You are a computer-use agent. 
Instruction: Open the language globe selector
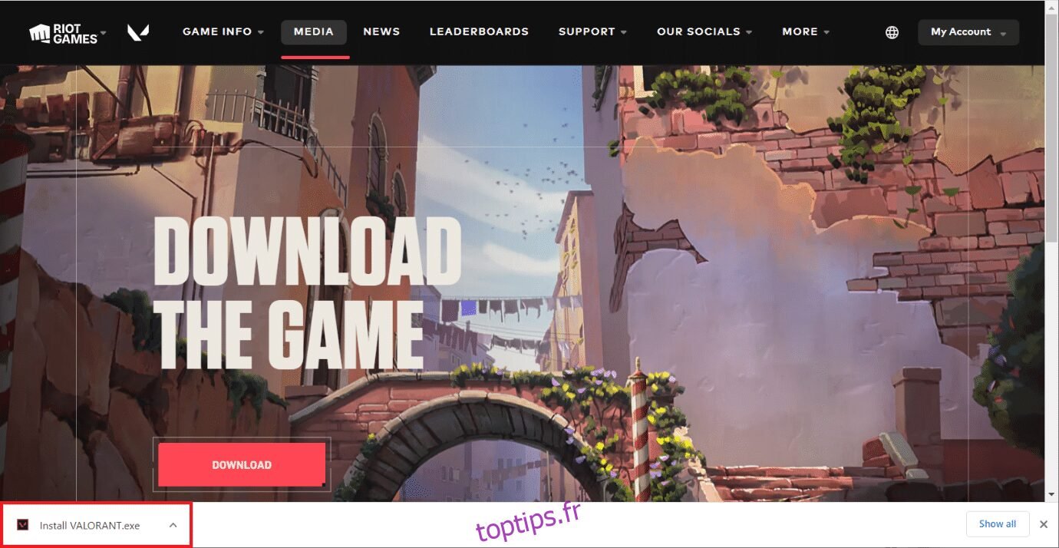pyautogui.click(x=892, y=32)
